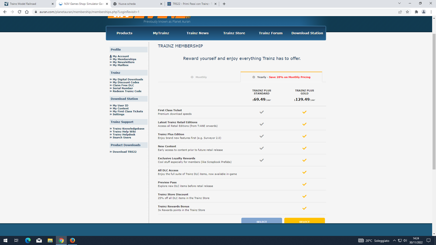Select the Trainz Plus Gold plan button
Screen dimensions: 436x245
[304, 221]
